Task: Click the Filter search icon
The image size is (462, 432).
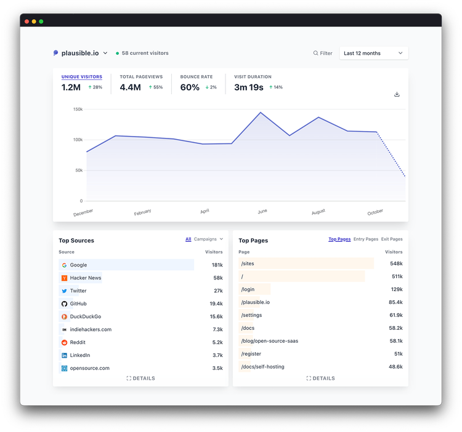Action: pos(315,53)
